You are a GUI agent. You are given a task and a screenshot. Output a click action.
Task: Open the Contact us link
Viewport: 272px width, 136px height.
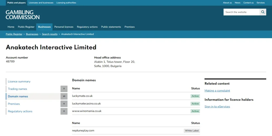click(248, 3)
